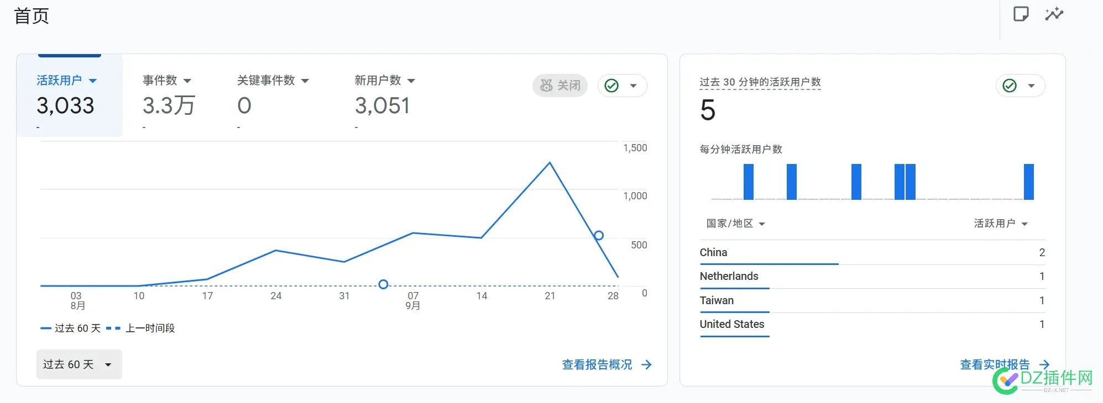Viewport: 1103px width, 403px height.
Task: Select the 新用户数 metric tab
Action: 385,96
